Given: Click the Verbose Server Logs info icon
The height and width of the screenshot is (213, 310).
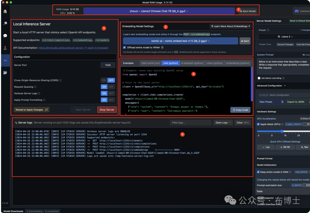Looking at the screenshot, I should [39, 93].
